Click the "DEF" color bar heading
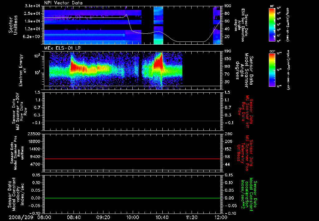 click(272, 52)
